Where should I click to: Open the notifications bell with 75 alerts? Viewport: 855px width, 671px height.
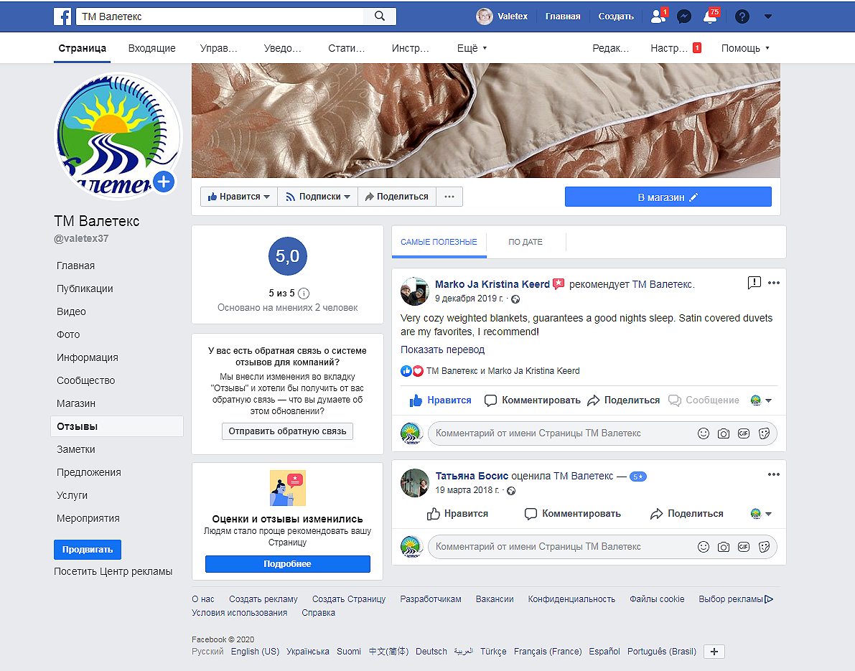[x=710, y=15]
